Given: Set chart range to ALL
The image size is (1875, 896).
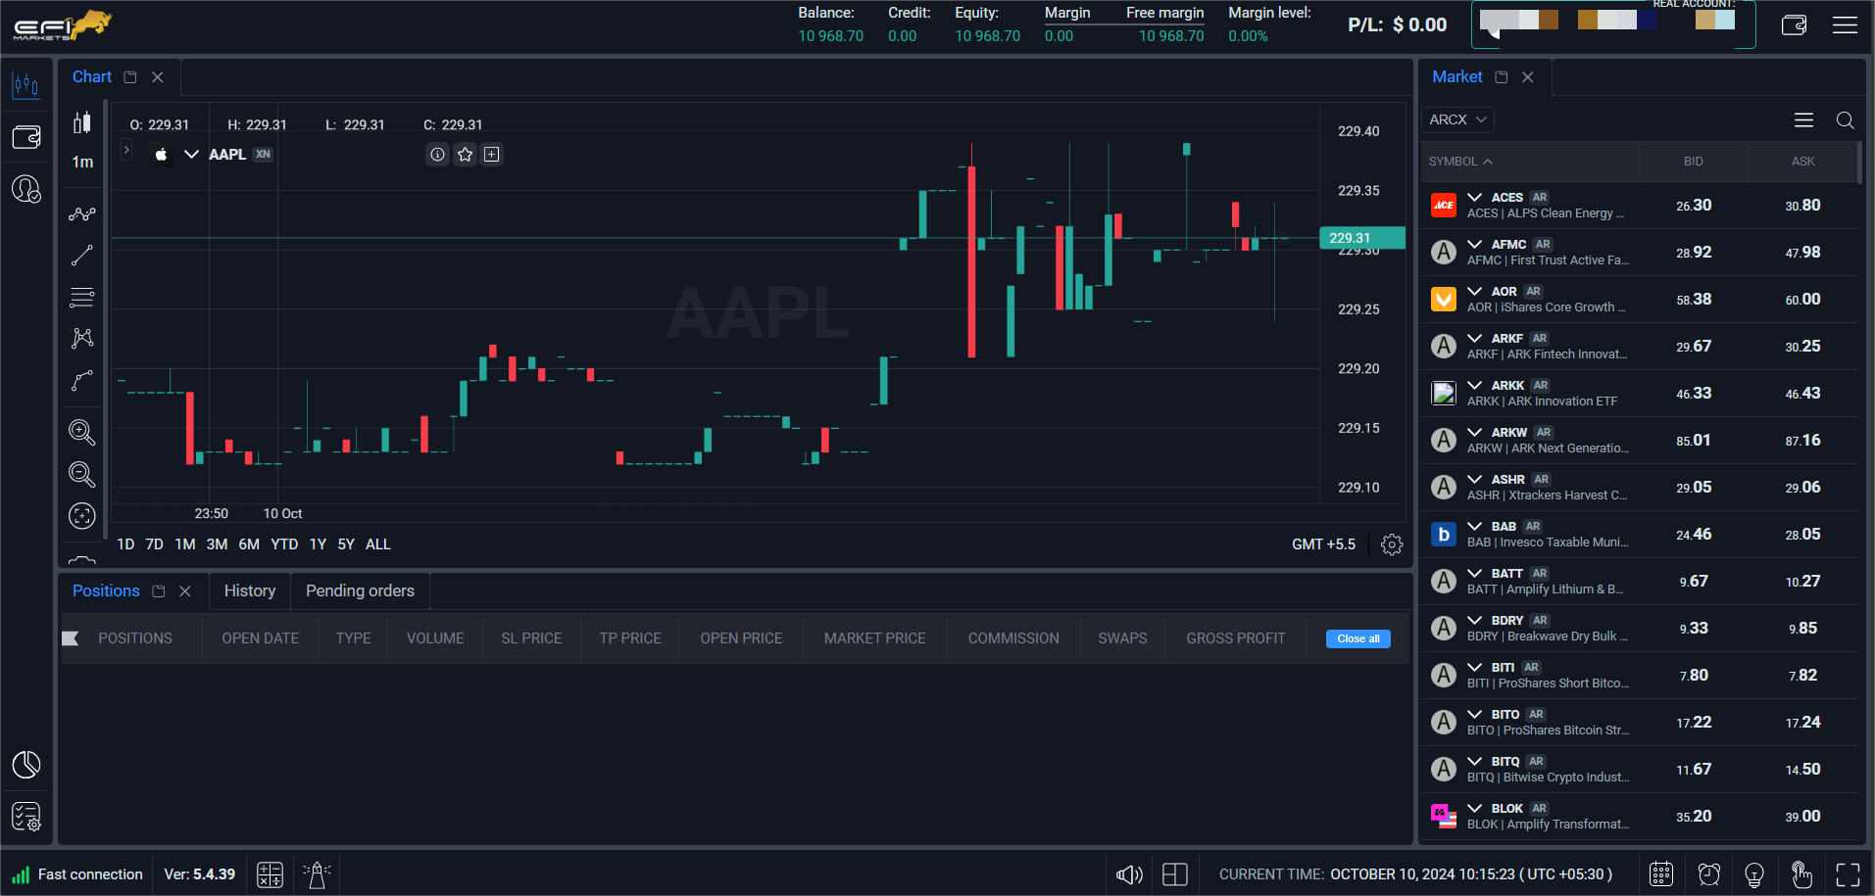Looking at the screenshot, I should click(378, 544).
